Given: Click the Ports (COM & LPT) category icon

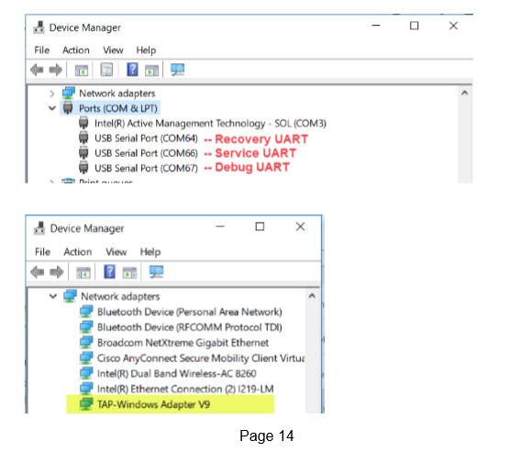Looking at the screenshot, I should coord(68,107).
